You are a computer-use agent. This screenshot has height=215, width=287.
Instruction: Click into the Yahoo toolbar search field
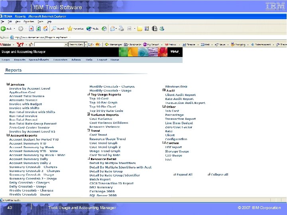point(49,45)
